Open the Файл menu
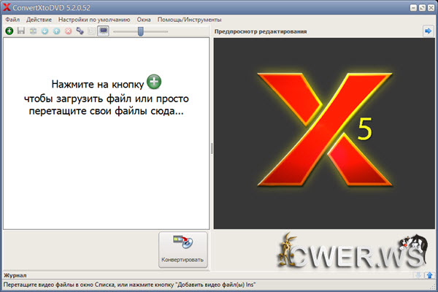 tap(12, 20)
